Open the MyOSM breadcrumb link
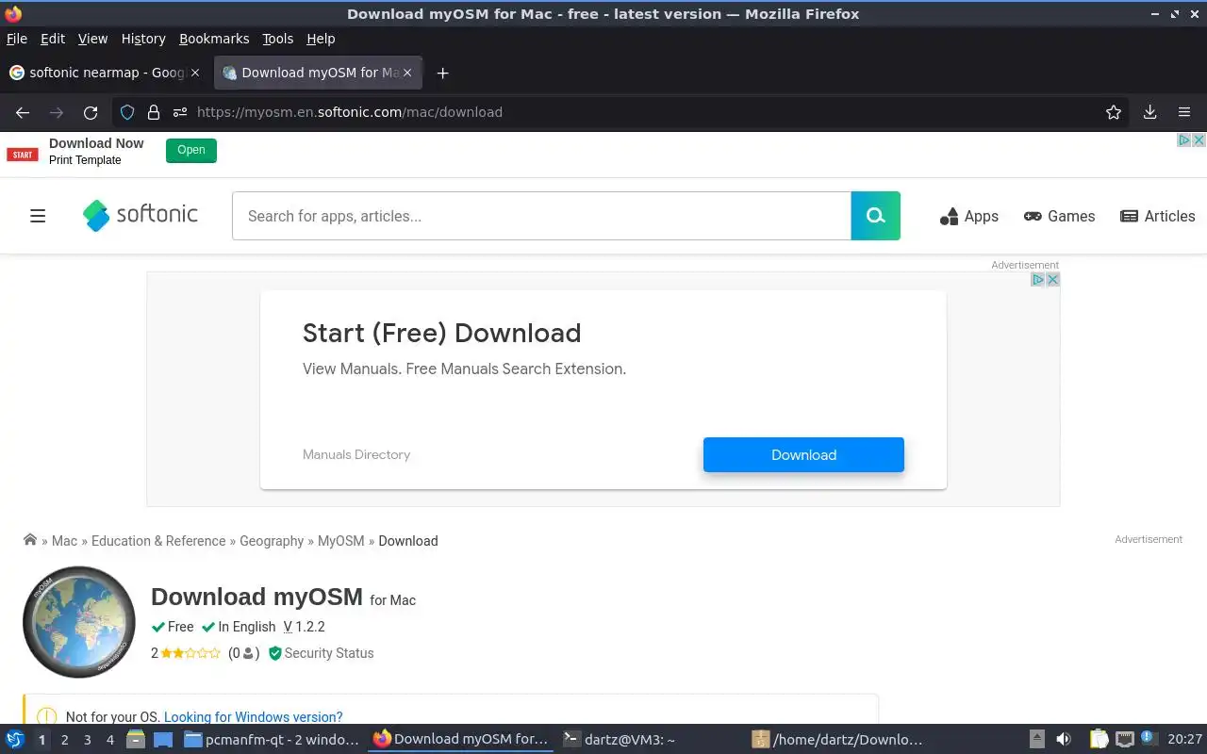 click(340, 541)
